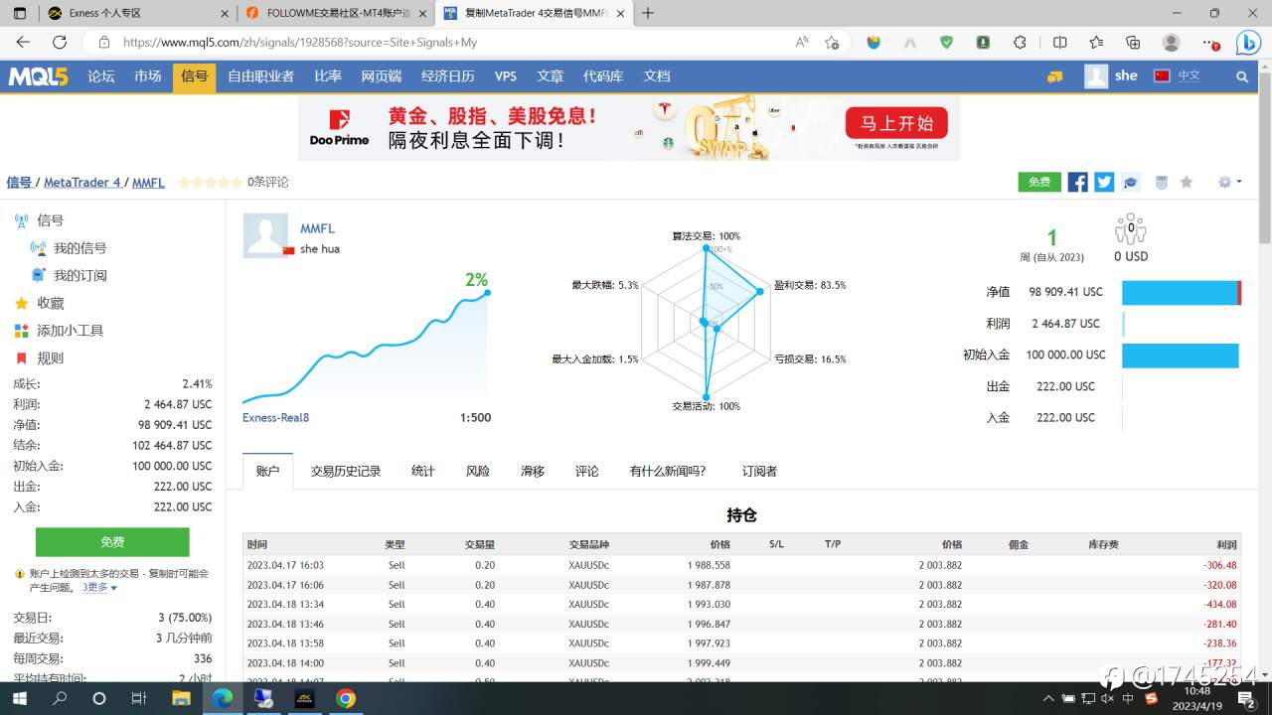The width and height of the screenshot is (1272, 715).
Task: Click the Bing Copilot sidebar icon
Action: click(x=1248, y=42)
